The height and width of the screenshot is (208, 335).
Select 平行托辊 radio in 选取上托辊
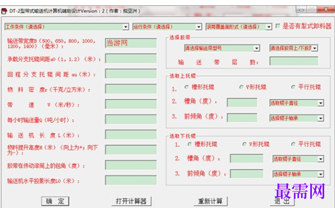[294, 87]
